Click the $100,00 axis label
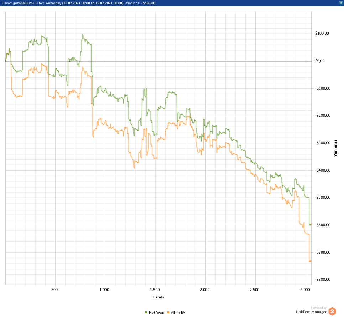The height and width of the screenshot is (317, 344). [x=322, y=34]
